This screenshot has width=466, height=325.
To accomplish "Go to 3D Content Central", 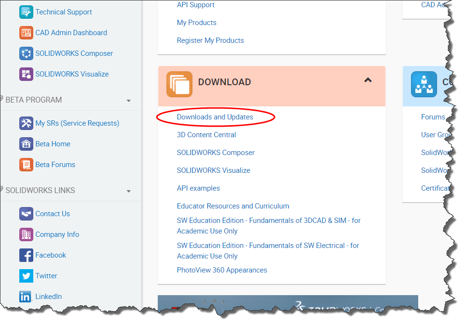I will click(x=206, y=135).
